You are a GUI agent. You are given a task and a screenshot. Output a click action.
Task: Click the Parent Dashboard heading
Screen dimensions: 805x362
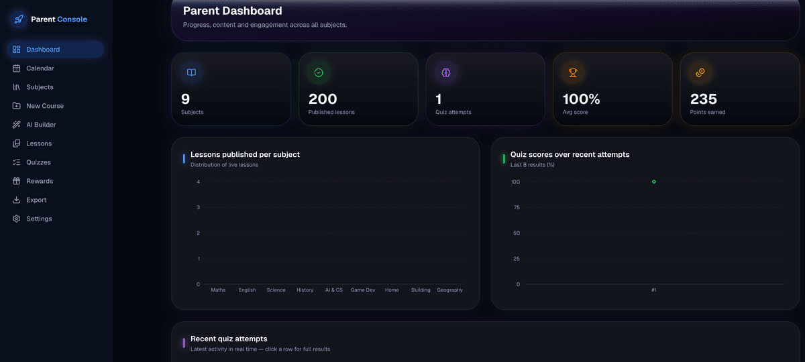click(x=233, y=11)
